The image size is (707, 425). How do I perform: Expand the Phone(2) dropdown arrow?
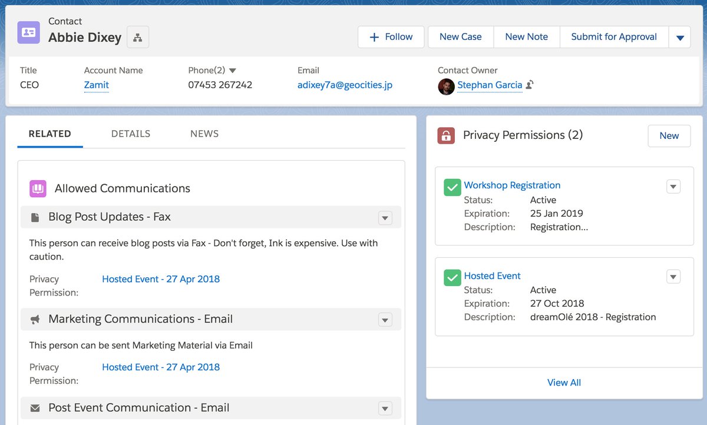[x=232, y=71]
